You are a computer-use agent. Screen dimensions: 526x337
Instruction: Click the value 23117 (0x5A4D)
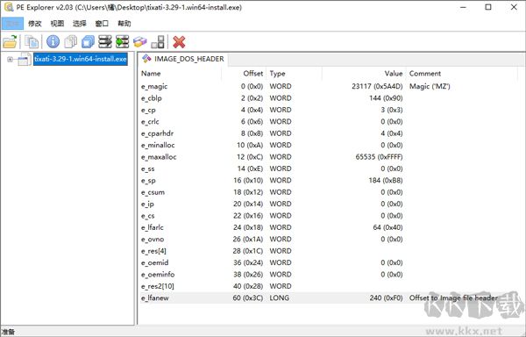(x=377, y=87)
